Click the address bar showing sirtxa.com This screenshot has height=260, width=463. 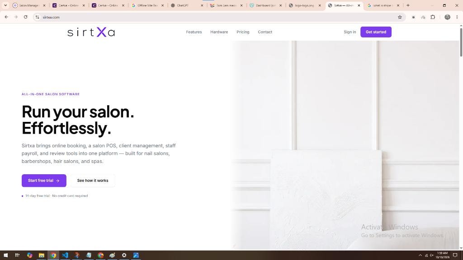[x=218, y=17]
